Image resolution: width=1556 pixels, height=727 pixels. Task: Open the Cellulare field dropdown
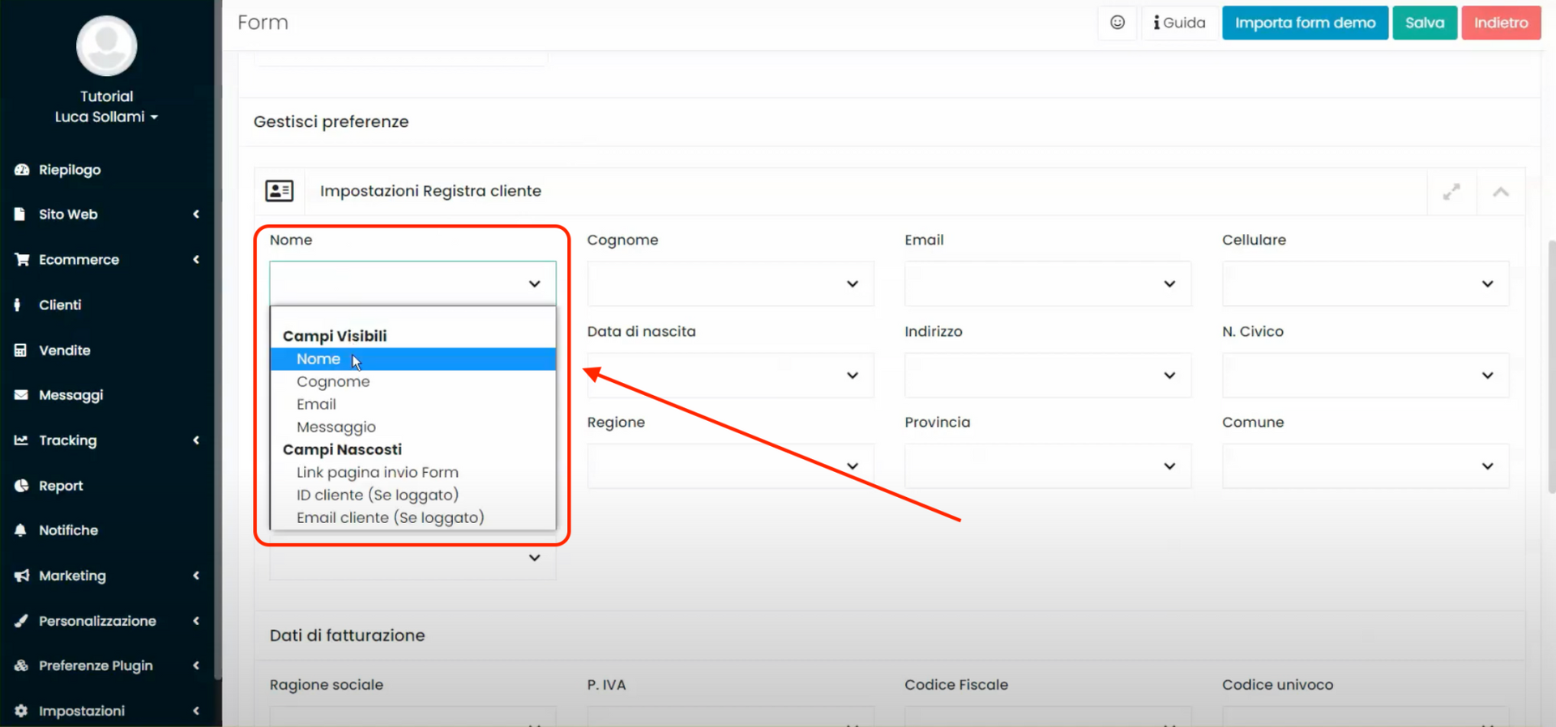(x=1366, y=283)
